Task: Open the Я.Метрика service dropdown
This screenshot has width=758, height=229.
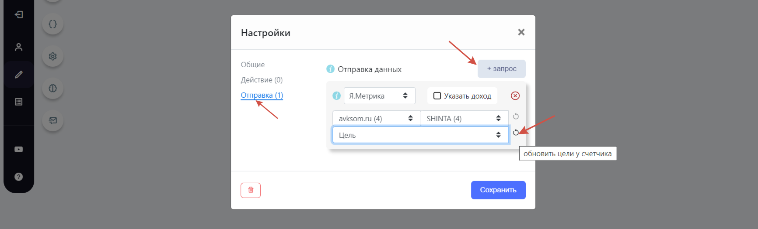Action: (x=379, y=96)
